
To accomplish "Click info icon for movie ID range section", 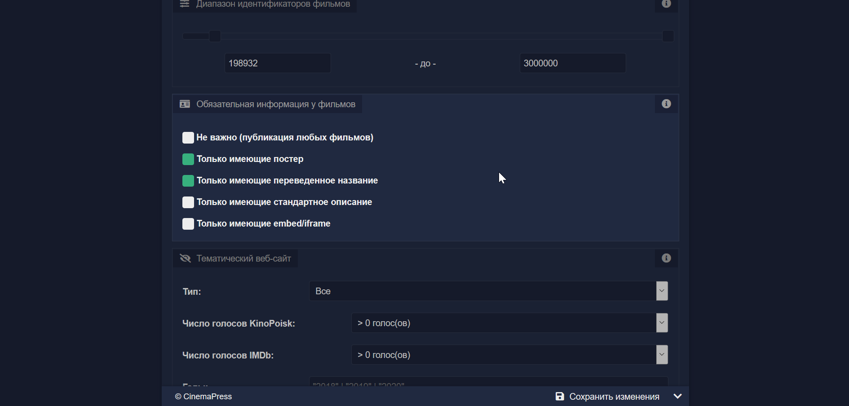I will pyautogui.click(x=666, y=4).
